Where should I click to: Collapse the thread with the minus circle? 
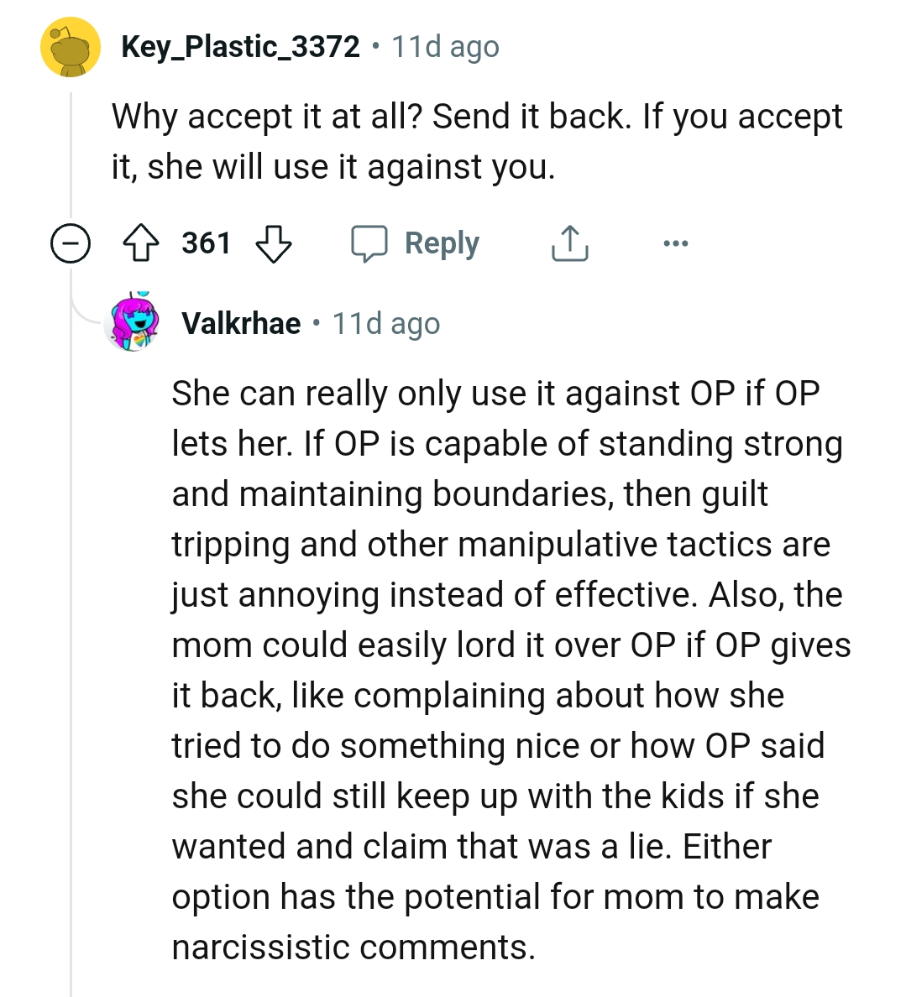coord(71,244)
